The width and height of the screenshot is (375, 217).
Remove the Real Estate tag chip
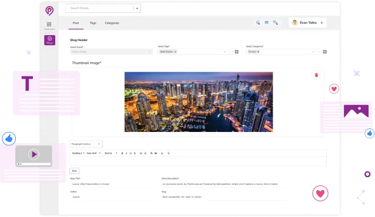175,52
